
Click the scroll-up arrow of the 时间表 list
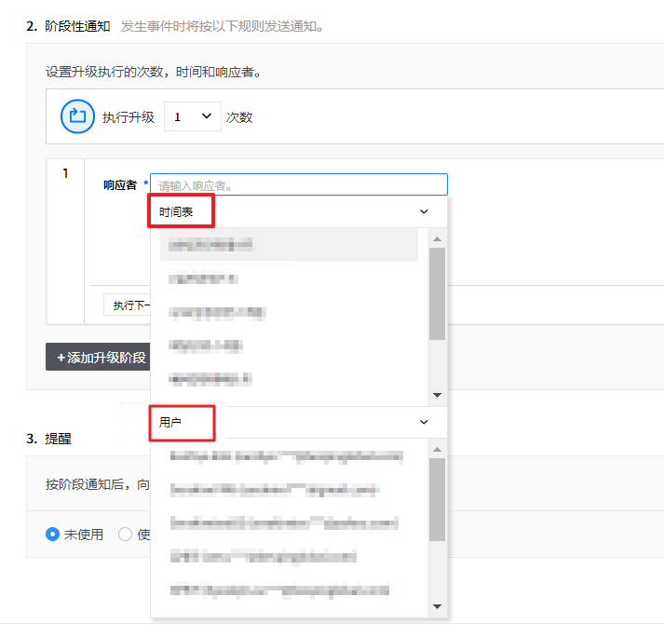pyautogui.click(x=437, y=238)
